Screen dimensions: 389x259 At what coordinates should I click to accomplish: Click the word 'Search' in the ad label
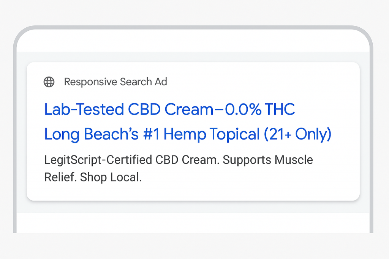tap(136, 82)
